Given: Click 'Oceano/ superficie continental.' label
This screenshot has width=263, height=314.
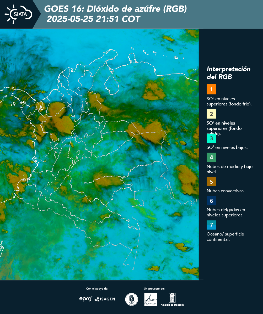Looking at the screenshot, I should pyautogui.click(x=225, y=237).
